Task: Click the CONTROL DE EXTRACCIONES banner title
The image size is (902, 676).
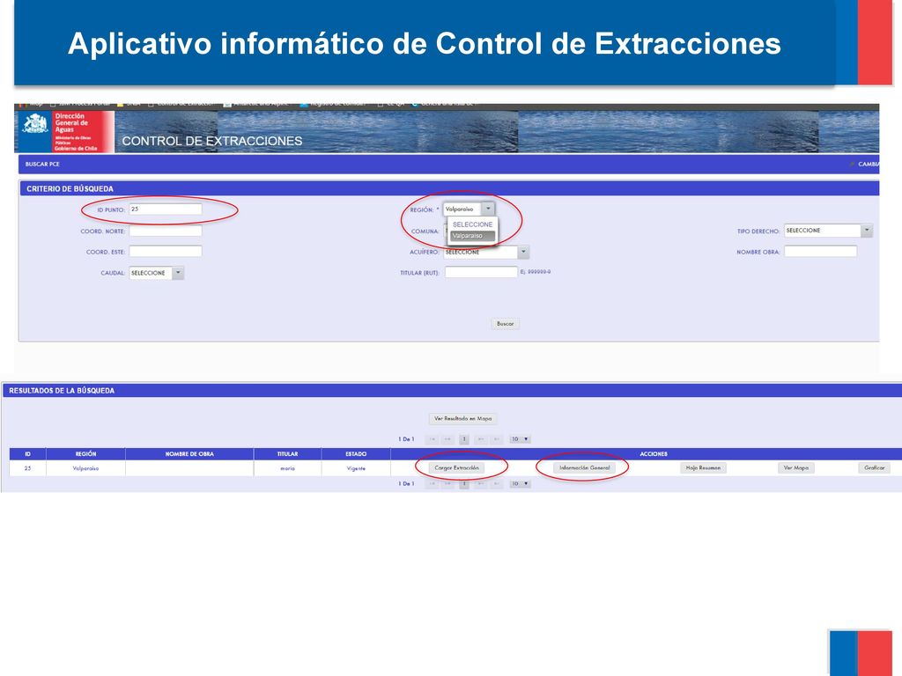Action: click(x=211, y=141)
